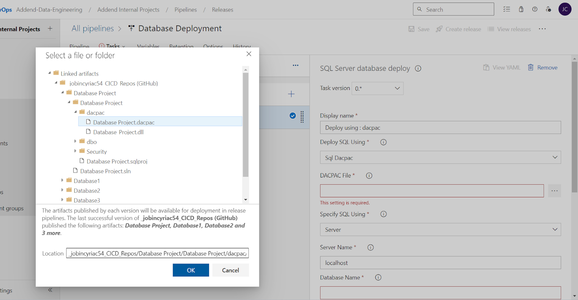Click the task drag handle dots
Image resolution: width=578 pixels, height=300 pixels.
(302, 117)
